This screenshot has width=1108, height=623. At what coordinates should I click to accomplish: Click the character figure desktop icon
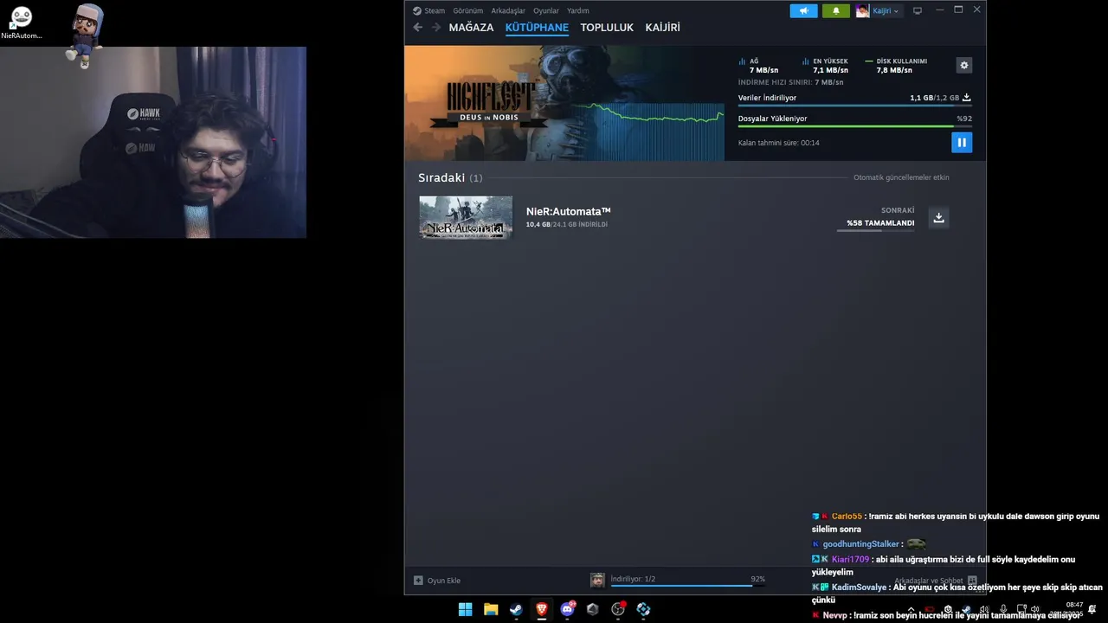coord(85,35)
